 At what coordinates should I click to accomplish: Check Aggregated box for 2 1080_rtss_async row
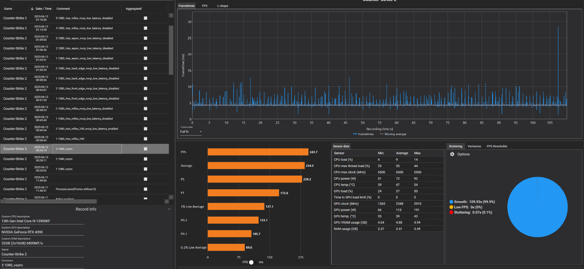pos(145,48)
